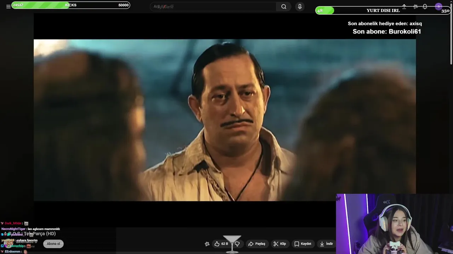Click chat username NecroNightTiger
453x254 pixels.
pos(13,229)
